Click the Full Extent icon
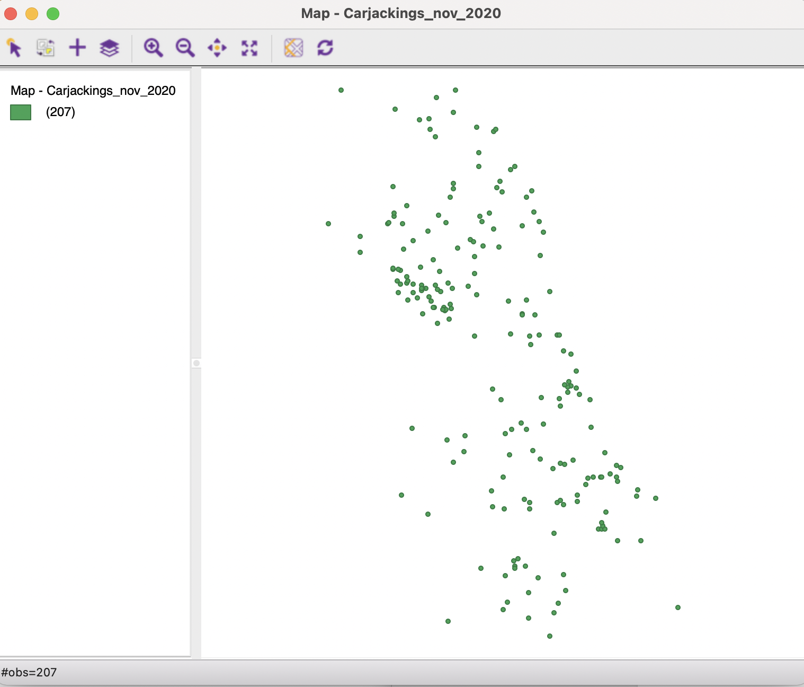 tap(249, 48)
